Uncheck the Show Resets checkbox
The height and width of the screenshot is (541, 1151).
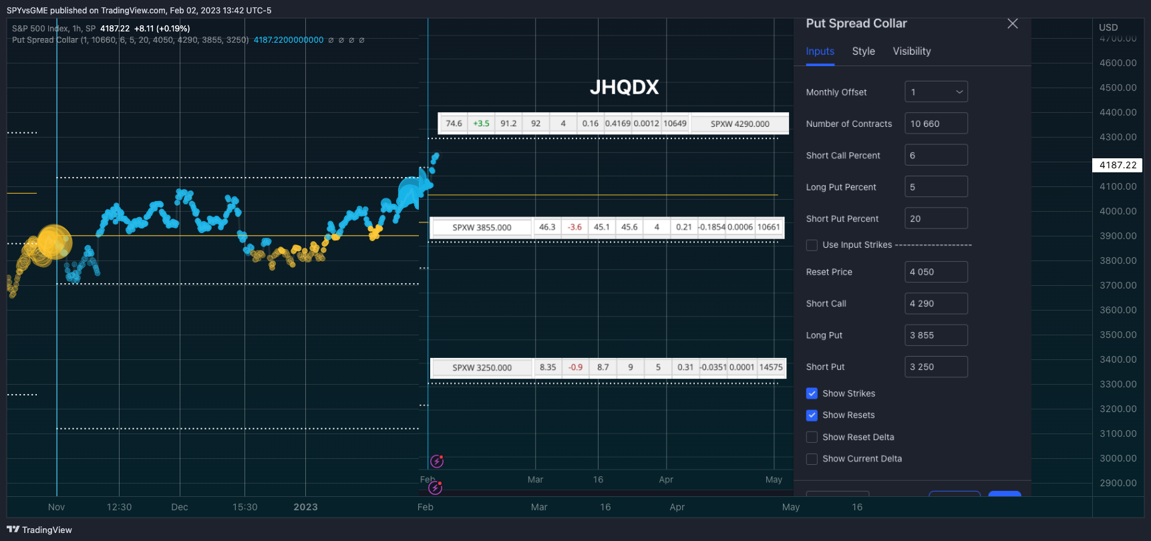point(812,415)
